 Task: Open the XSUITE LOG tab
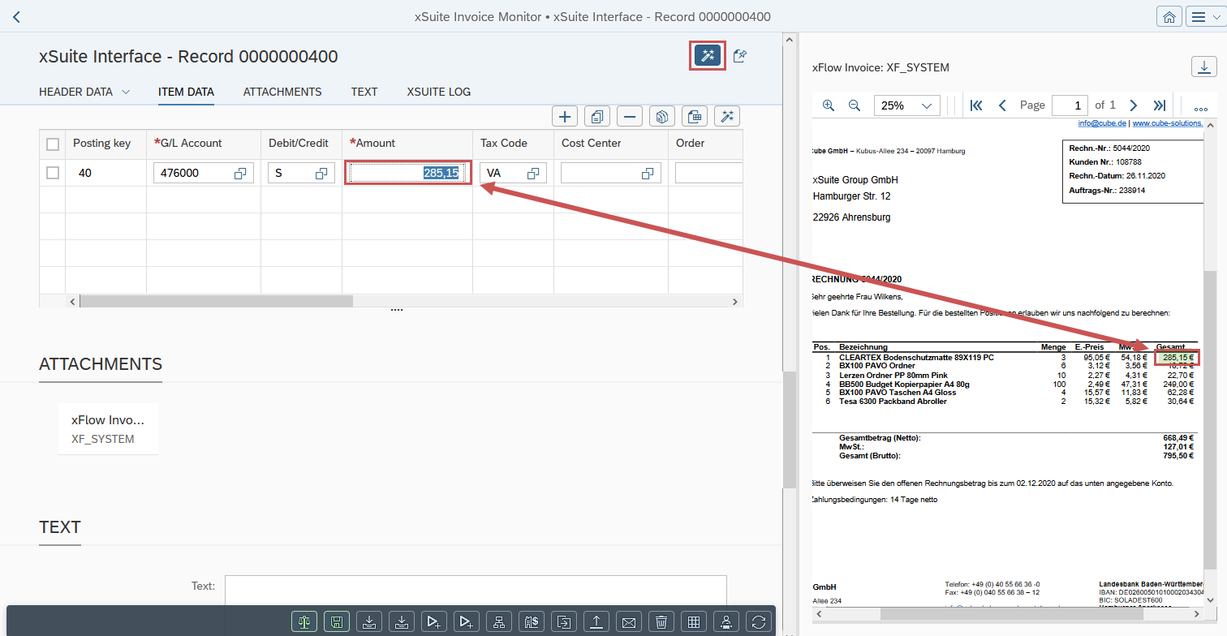[x=438, y=92]
